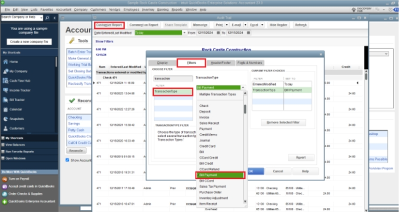Click QuickBooks Enterprise Accountant plus icon

click(x=5, y=202)
